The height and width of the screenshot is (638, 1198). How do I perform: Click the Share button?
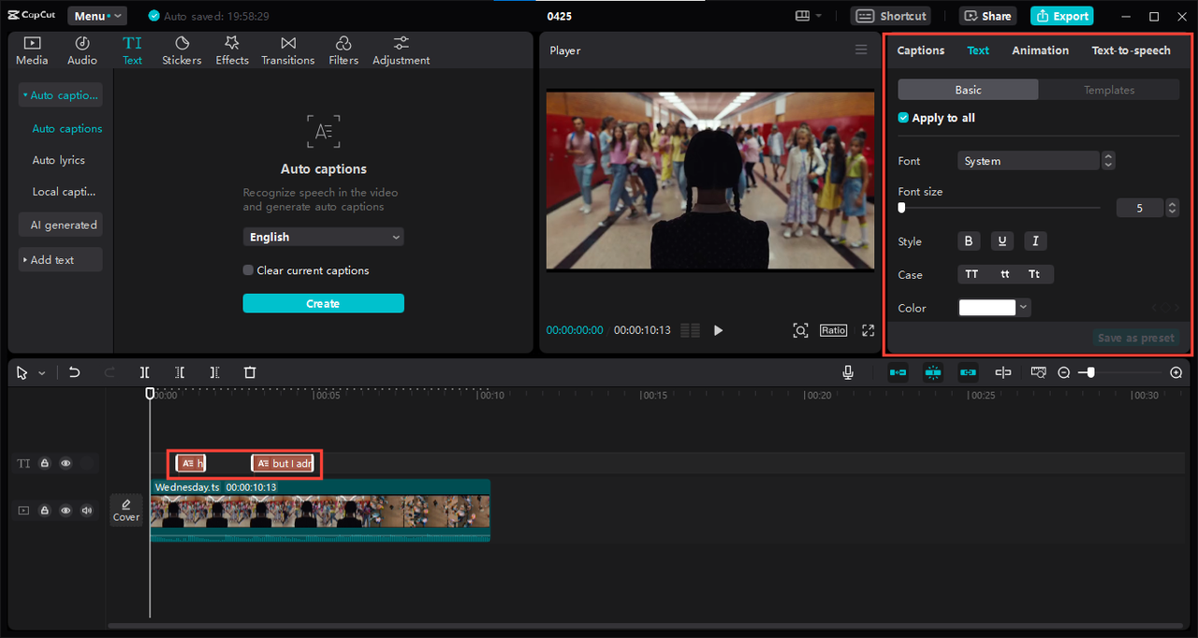click(x=986, y=16)
